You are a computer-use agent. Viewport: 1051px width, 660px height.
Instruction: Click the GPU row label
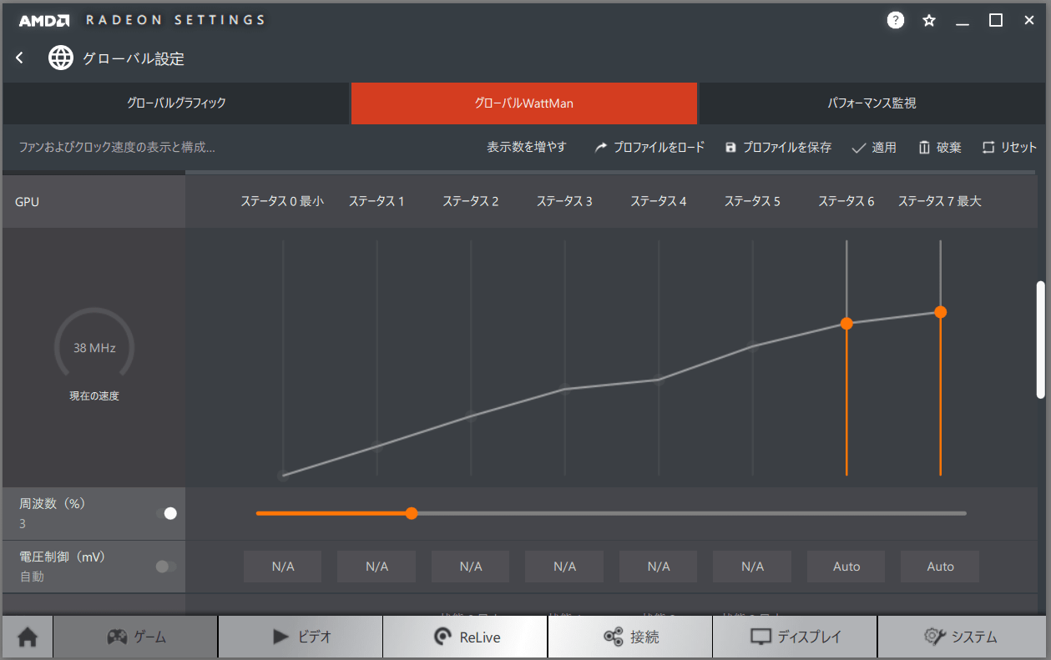27,202
